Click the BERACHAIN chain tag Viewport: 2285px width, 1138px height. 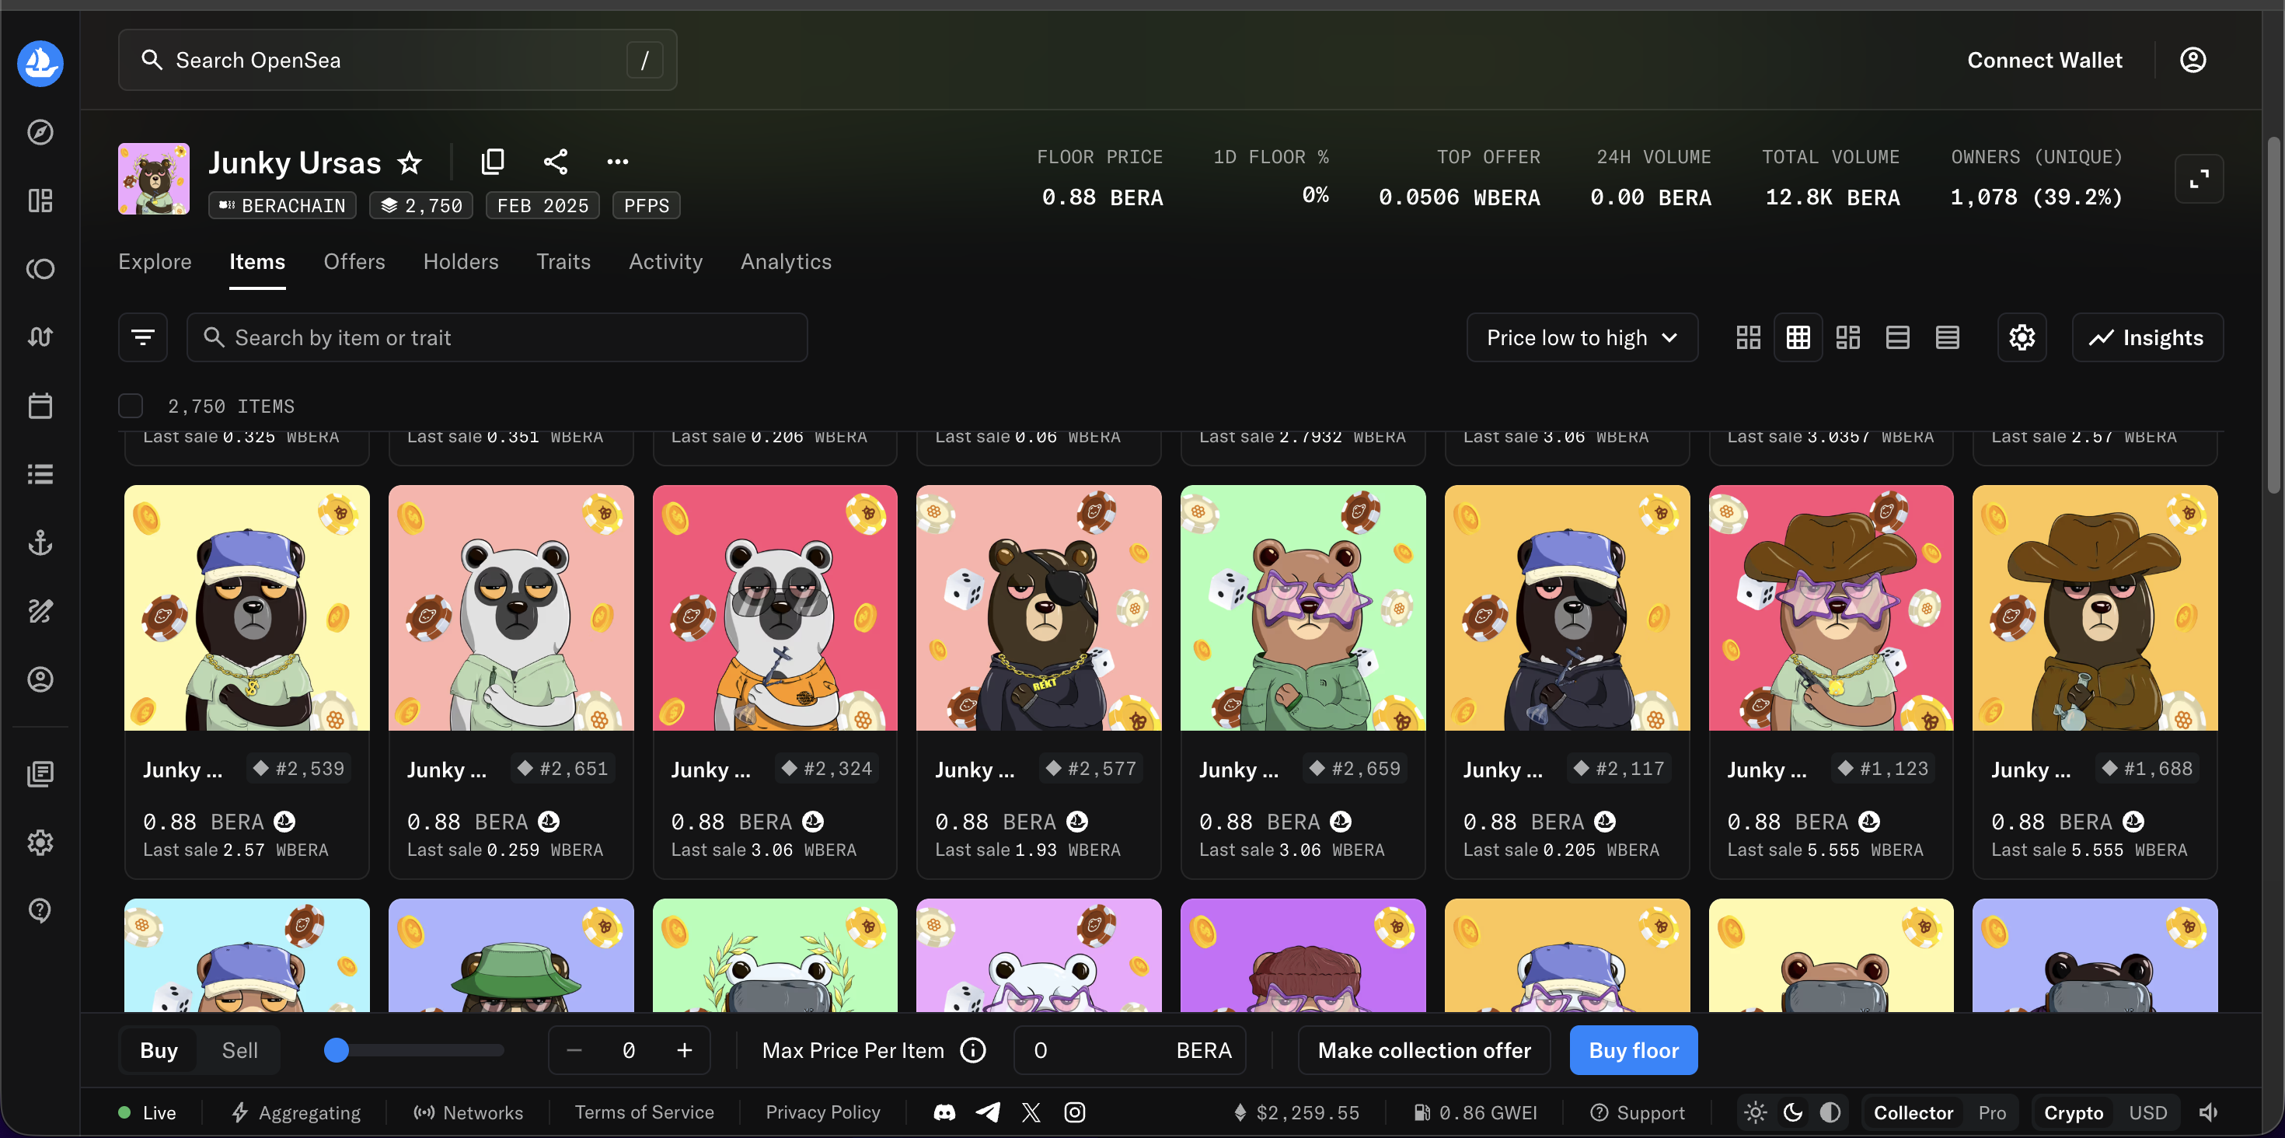pyautogui.click(x=282, y=206)
